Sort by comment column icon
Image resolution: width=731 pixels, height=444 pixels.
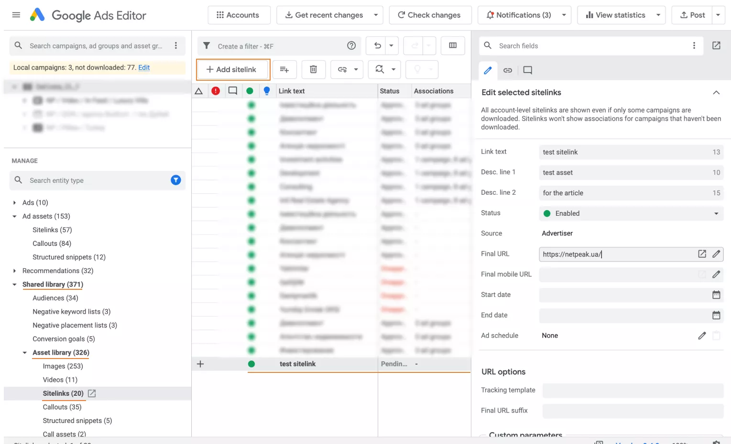[233, 91]
